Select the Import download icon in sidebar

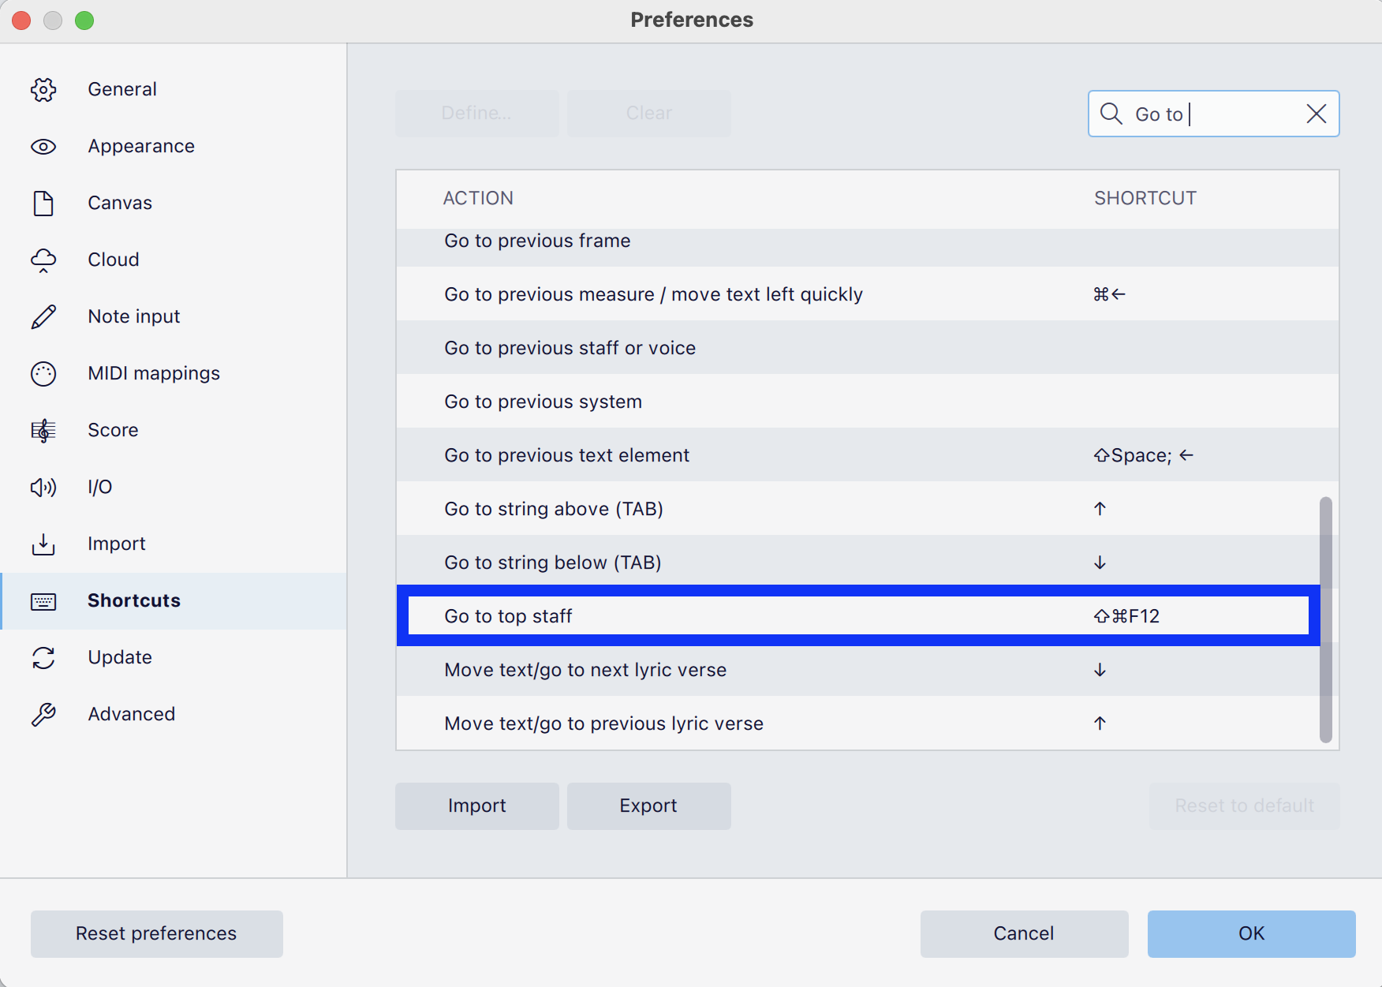point(43,544)
